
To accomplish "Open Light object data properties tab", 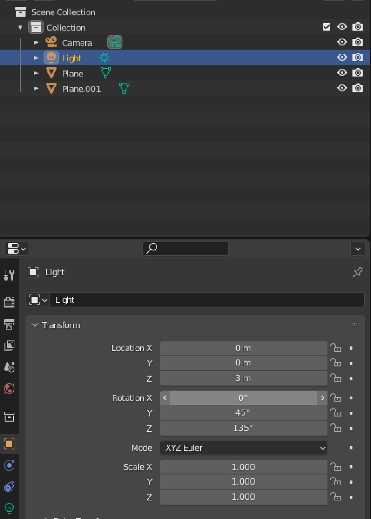I will 9,508.
